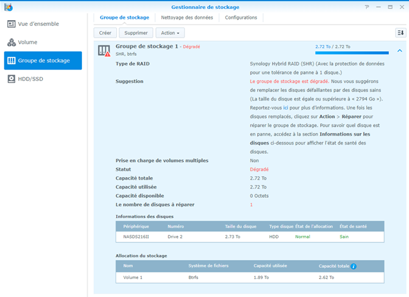Click the Storage Manager app icon in title bar
409x297 pixels.
click(8, 7)
